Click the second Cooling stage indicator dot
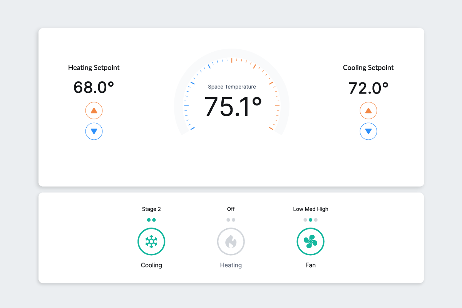 (x=154, y=220)
